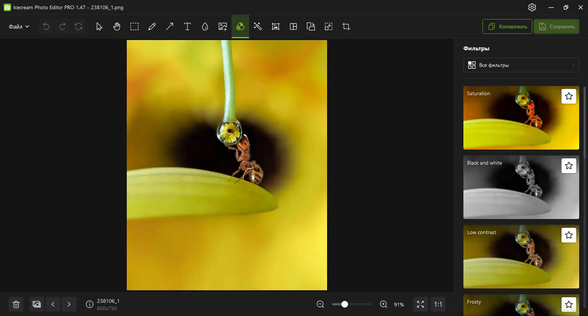Click the Копировать button

tap(507, 26)
